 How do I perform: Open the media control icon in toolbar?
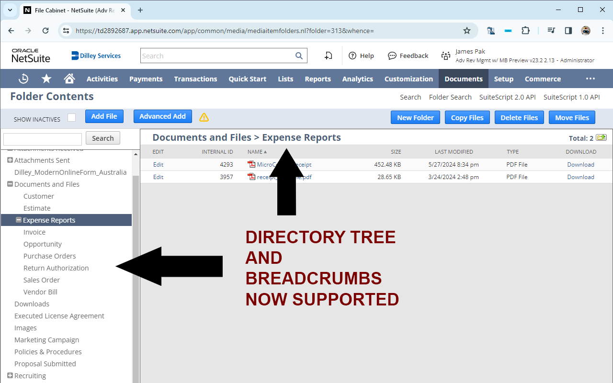(x=551, y=31)
